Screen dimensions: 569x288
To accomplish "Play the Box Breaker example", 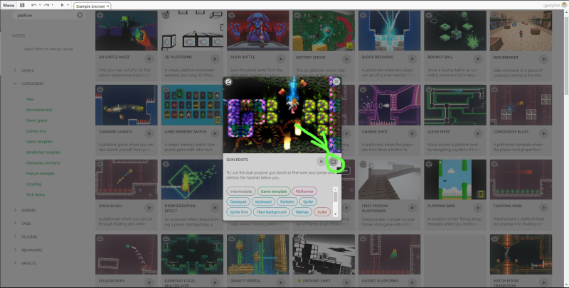I will (543, 59).
